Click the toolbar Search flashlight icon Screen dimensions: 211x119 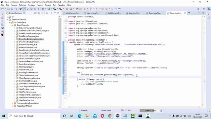pyautogui.click(x=84, y=9)
